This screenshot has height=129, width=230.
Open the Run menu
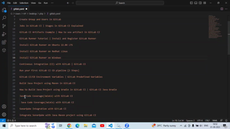(46, 3)
